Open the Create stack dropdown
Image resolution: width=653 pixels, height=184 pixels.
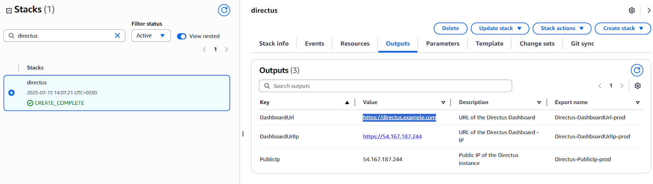[623, 28]
